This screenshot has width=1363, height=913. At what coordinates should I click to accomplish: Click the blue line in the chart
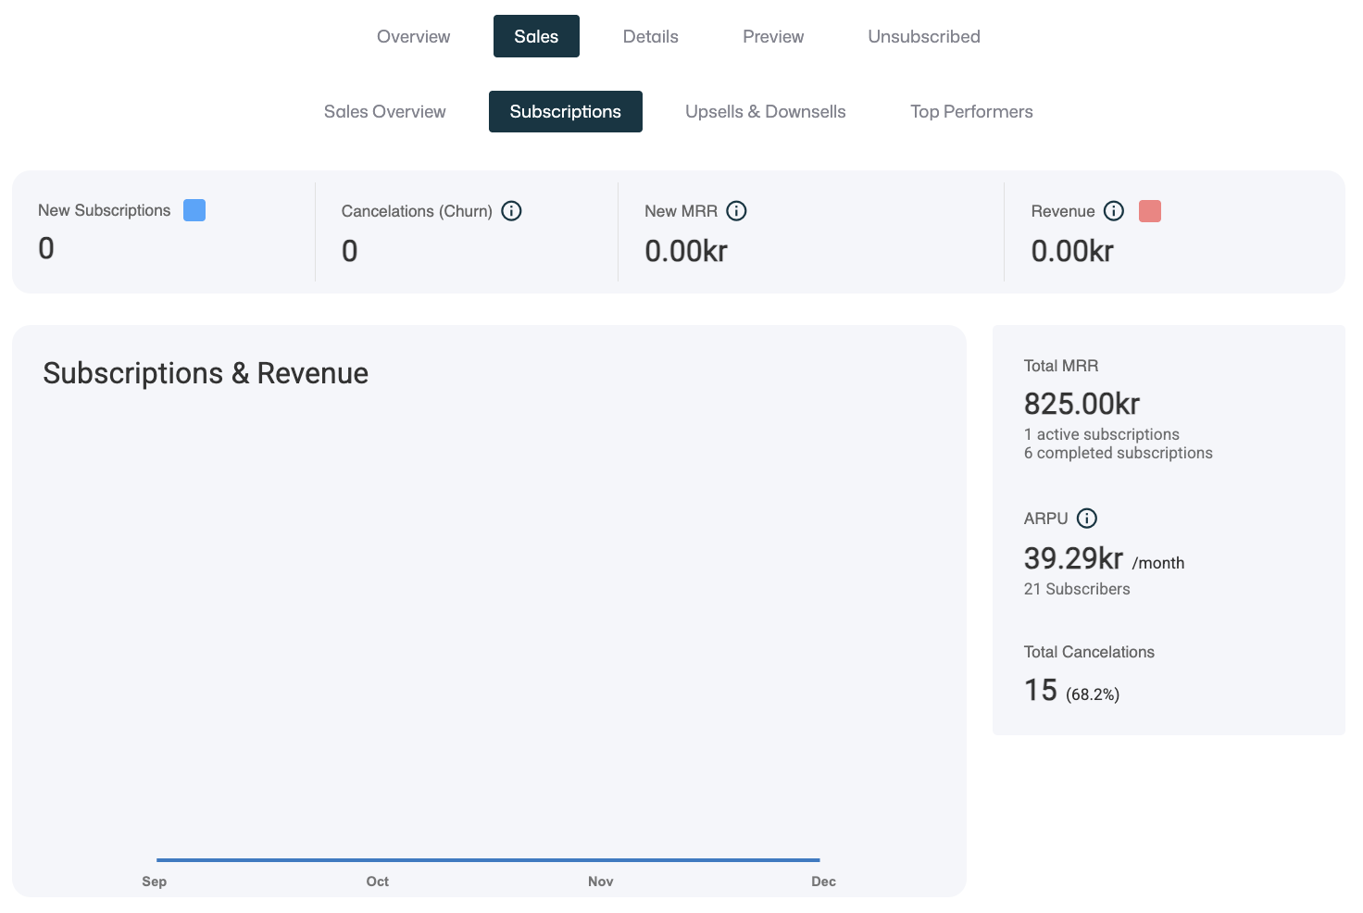tap(488, 860)
